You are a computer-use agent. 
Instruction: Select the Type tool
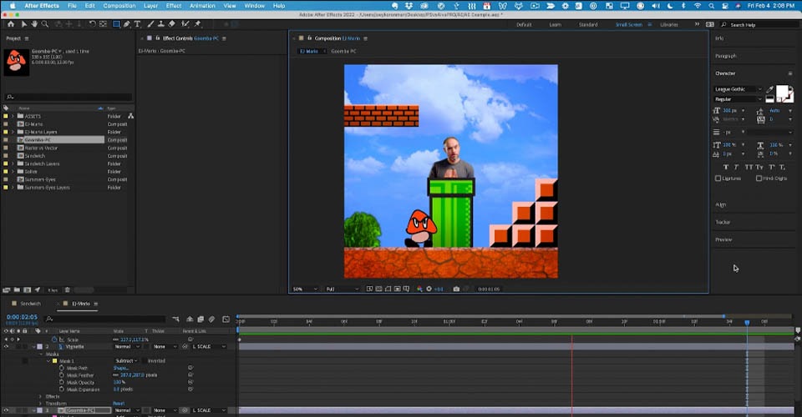tap(138, 24)
